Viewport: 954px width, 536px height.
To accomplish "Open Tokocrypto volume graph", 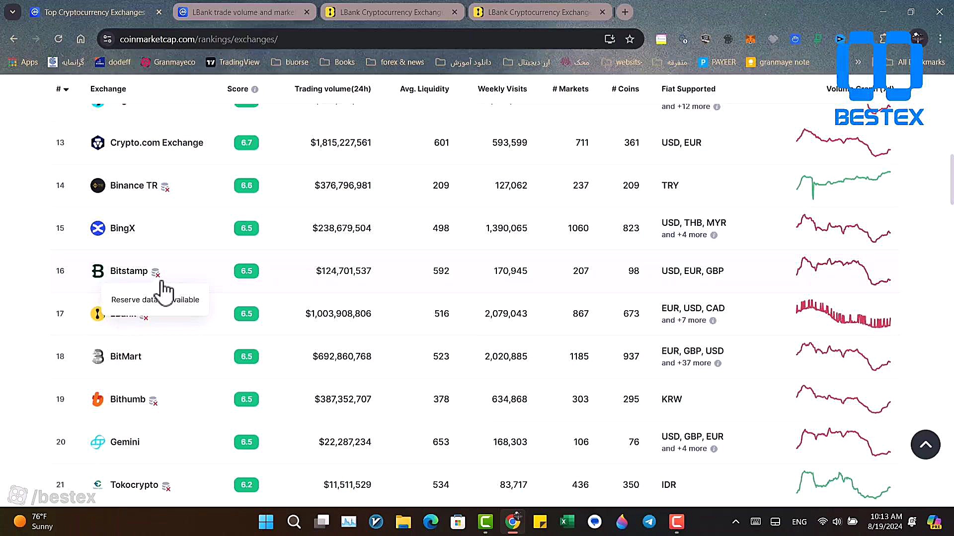I will (x=843, y=484).
